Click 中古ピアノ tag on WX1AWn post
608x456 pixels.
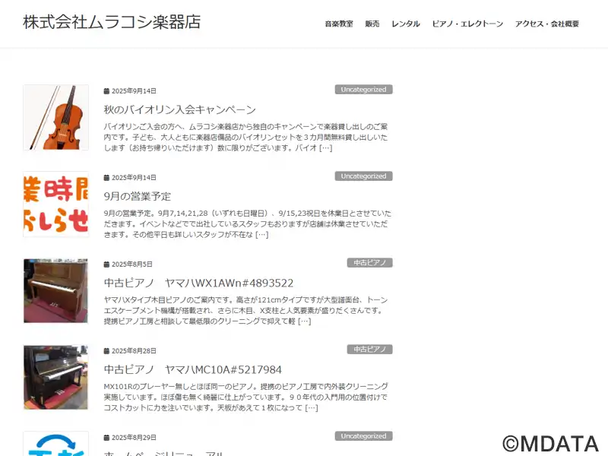coord(370,263)
